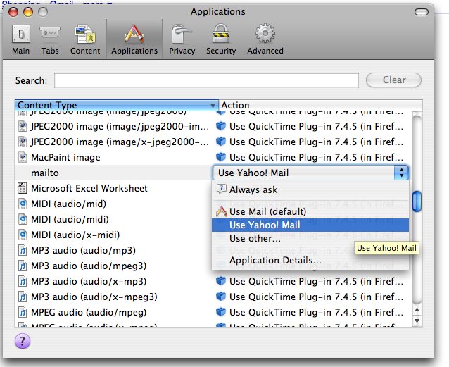449x367 pixels.
Task: Choose Use Mail (default) option
Action: (x=310, y=211)
